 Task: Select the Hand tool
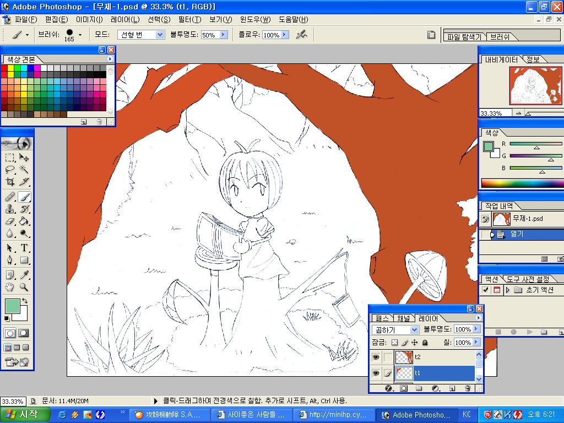[10, 287]
